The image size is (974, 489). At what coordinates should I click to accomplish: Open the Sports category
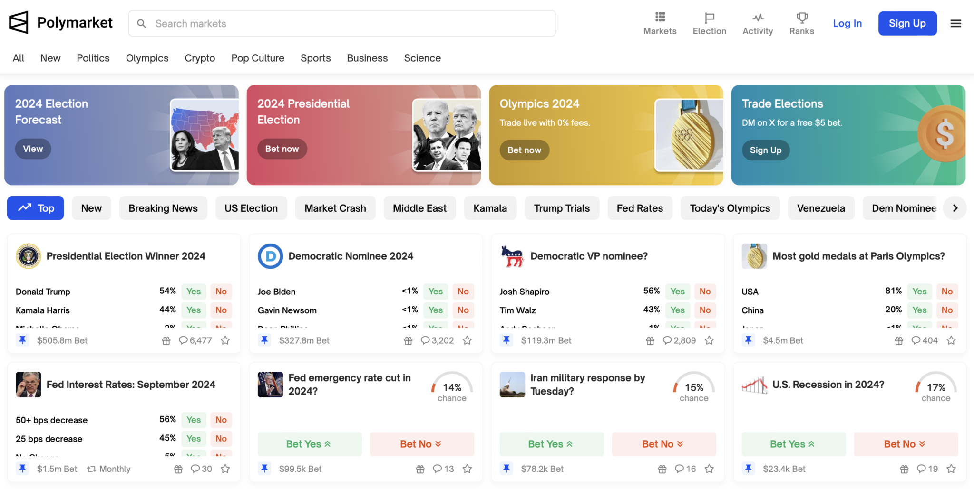click(x=315, y=58)
